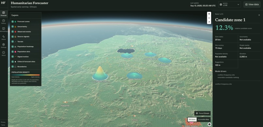Turn off the Boundaries layer checkbox
263x127 pixels.
(x=13, y=67)
